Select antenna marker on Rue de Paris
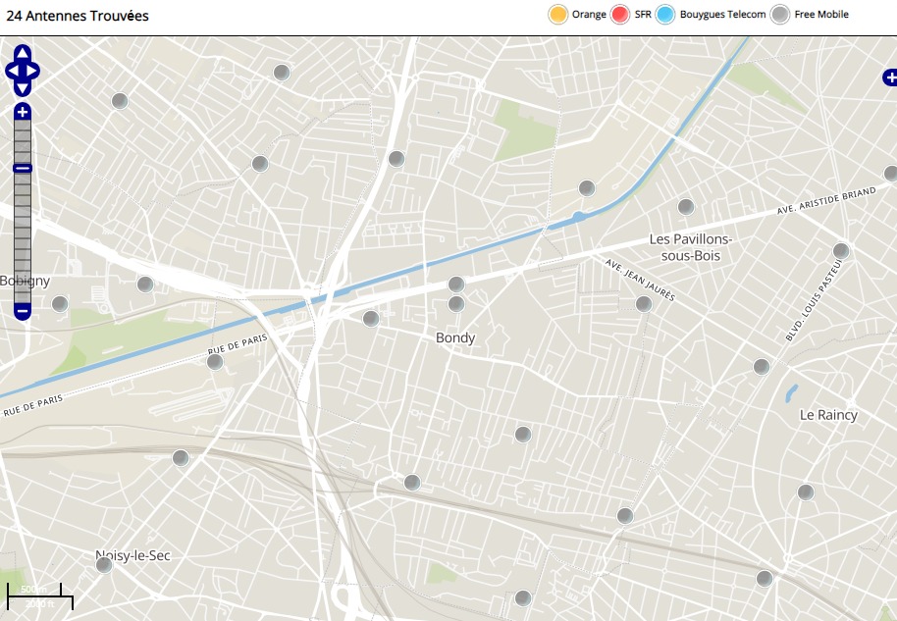Image resolution: width=897 pixels, height=621 pixels. point(215,362)
